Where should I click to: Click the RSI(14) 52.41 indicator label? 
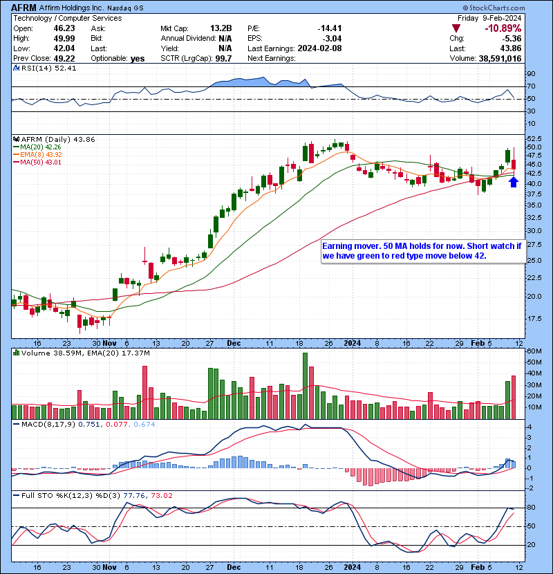click(x=48, y=68)
